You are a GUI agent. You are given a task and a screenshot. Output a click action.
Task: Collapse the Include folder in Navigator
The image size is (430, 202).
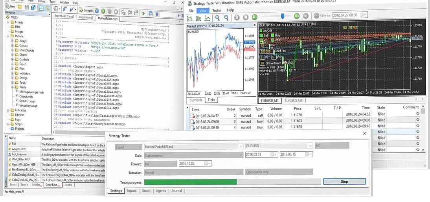pos(8,36)
